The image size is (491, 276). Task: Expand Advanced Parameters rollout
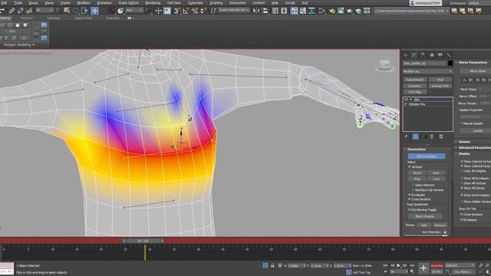click(x=473, y=147)
